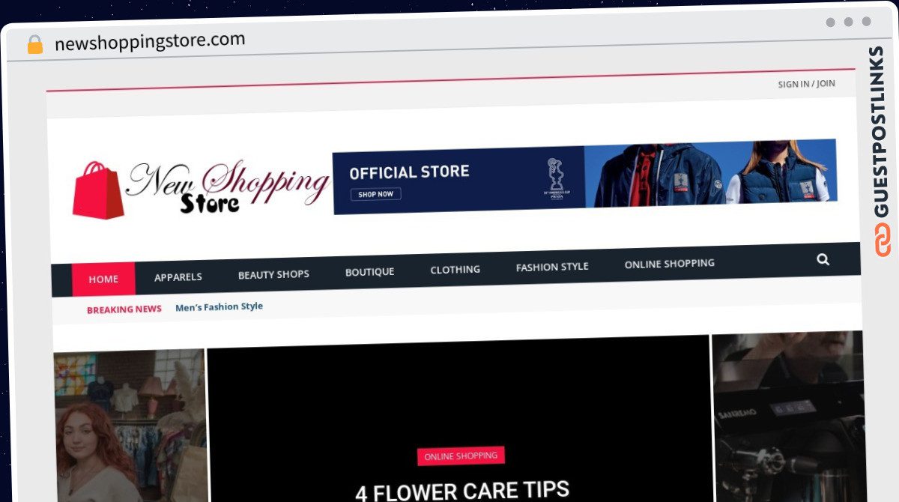
Task: Click the New Shopping Store logo text
Action: click(228, 186)
